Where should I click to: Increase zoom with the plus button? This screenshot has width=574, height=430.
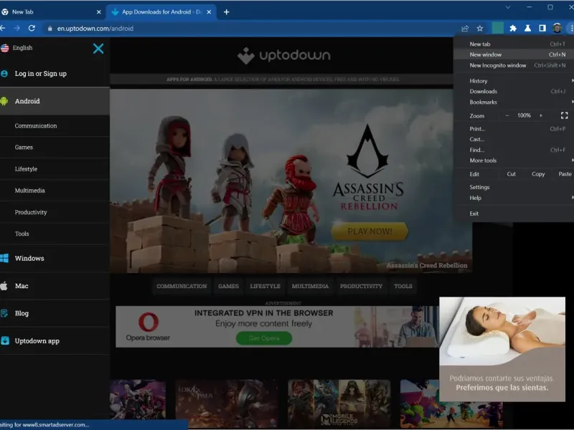[541, 115]
